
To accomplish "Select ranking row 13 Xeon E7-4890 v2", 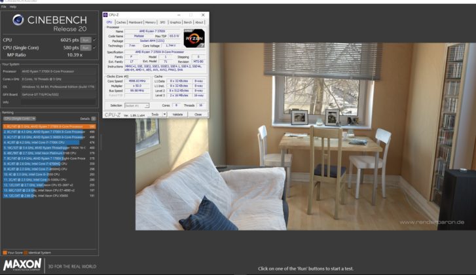I will pyautogui.click(x=49, y=191).
